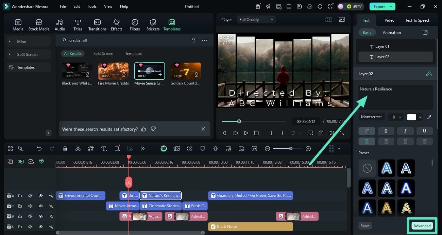
Task: Click the snapshot camera icon in player
Action: 321,133
